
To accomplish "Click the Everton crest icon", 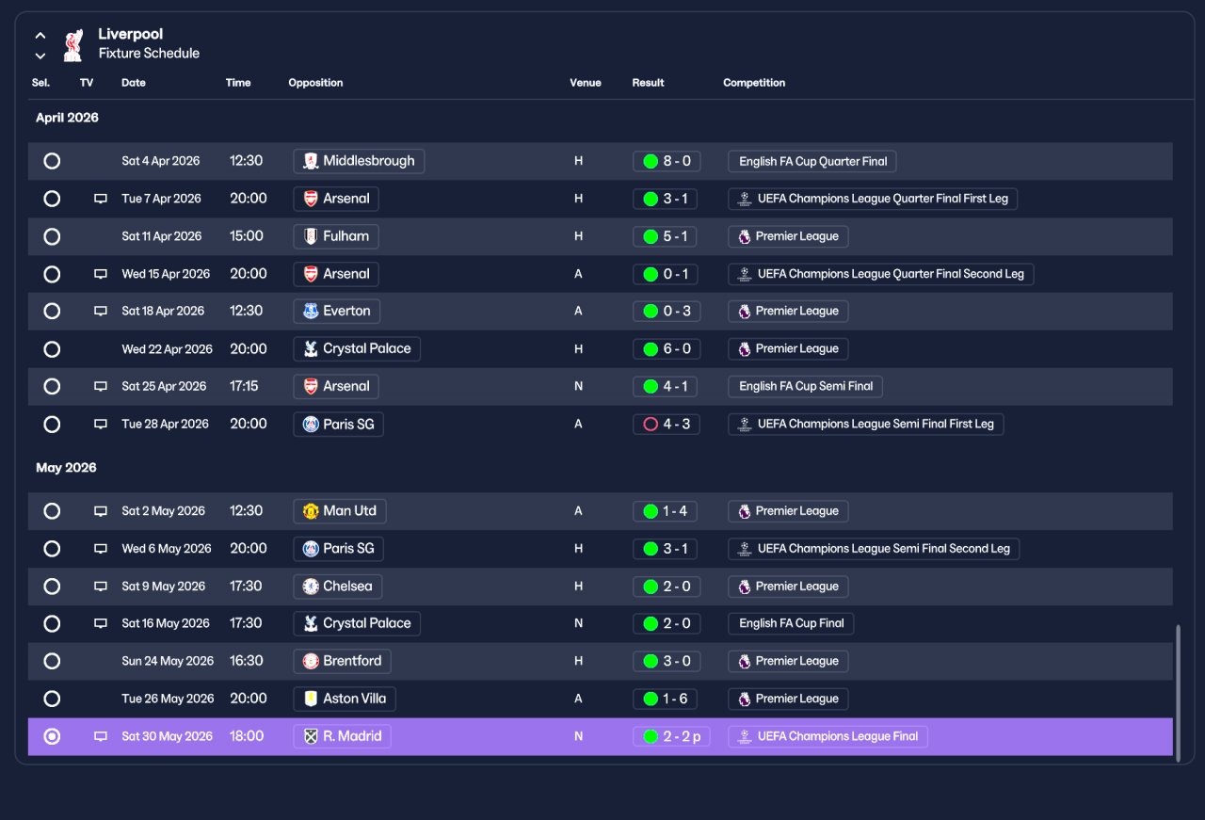I will [x=311, y=311].
